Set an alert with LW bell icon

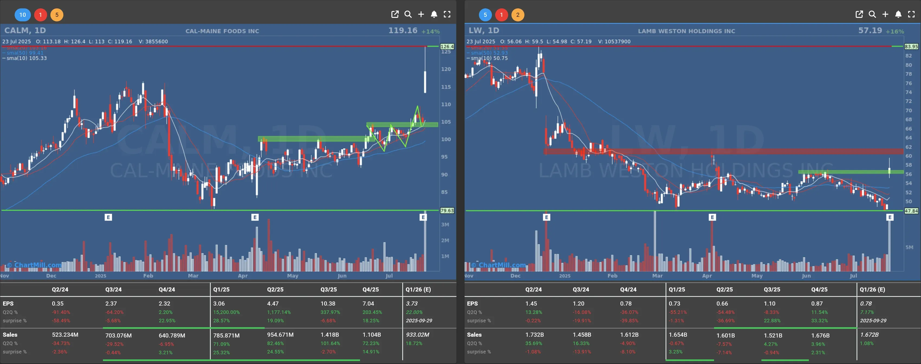click(898, 14)
